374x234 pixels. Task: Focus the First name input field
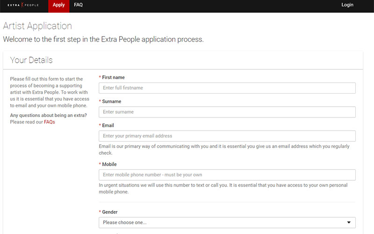pyautogui.click(x=227, y=88)
